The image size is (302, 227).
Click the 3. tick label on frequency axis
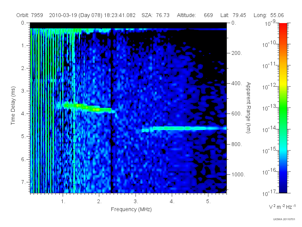coord(136,202)
